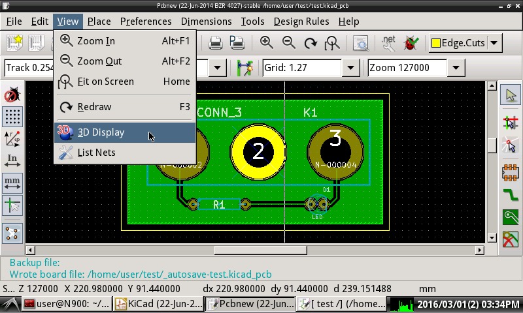The image size is (523, 313).
Task: Choose Redraw from View menu
Action: coord(125,107)
